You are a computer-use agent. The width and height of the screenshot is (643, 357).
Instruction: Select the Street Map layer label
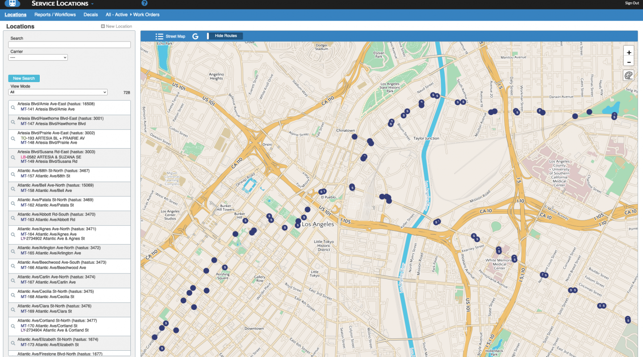[175, 37]
